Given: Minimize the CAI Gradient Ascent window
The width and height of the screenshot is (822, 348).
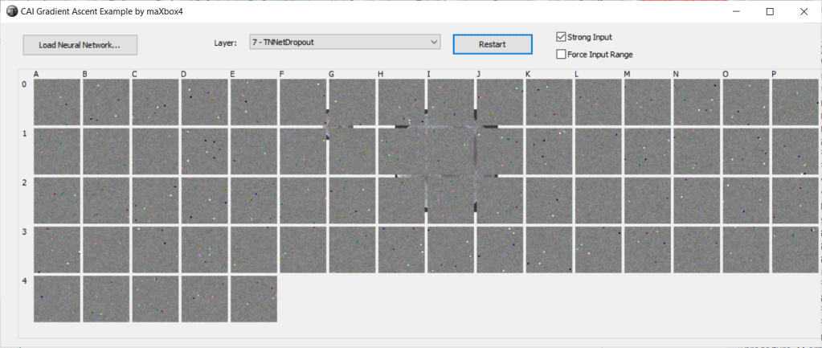Looking at the screenshot, I should point(736,11).
